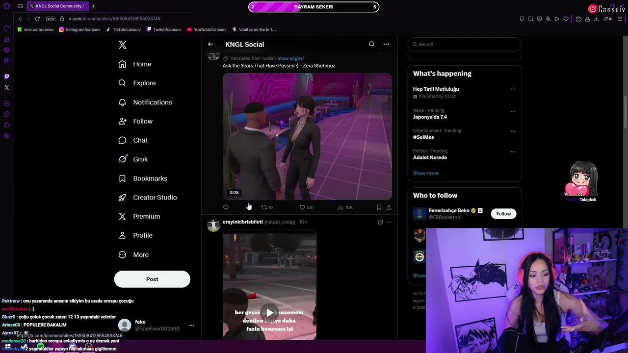Open the Japonya'da 7.4 trend

(x=430, y=117)
